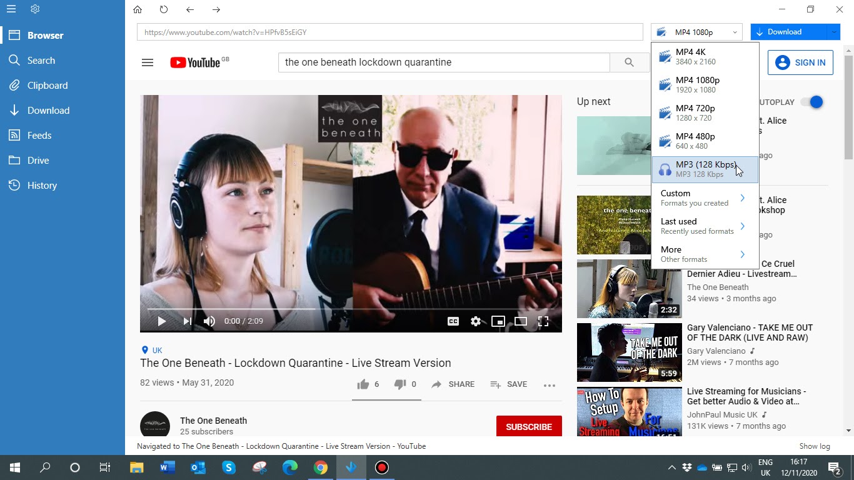Click the blue Download button
The width and height of the screenshot is (854, 480).
tap(788, 32)
